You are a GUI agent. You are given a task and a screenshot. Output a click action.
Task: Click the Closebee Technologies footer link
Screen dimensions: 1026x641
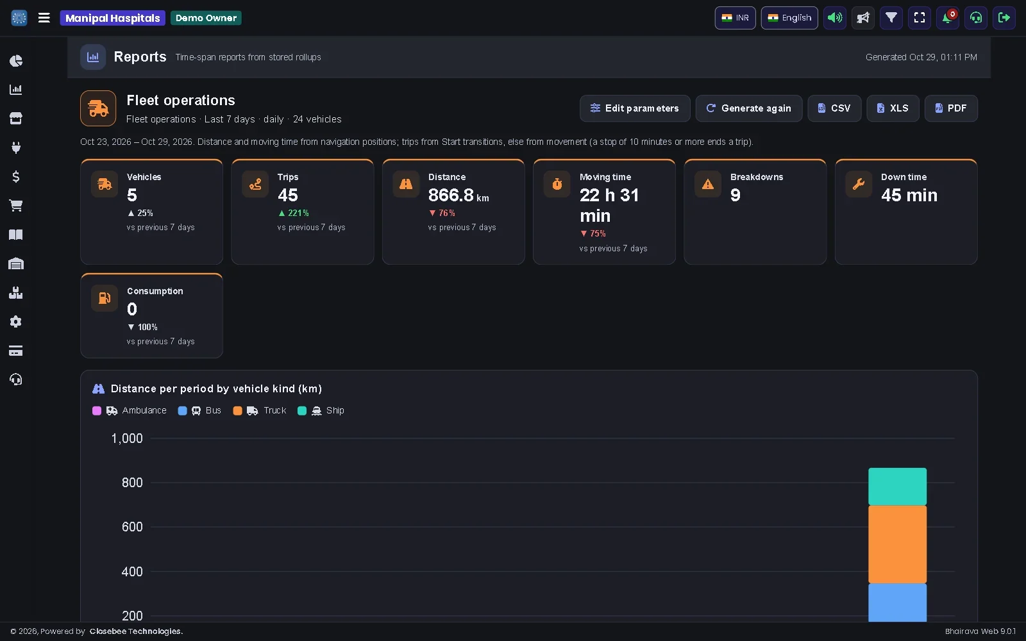pos(137,631)
